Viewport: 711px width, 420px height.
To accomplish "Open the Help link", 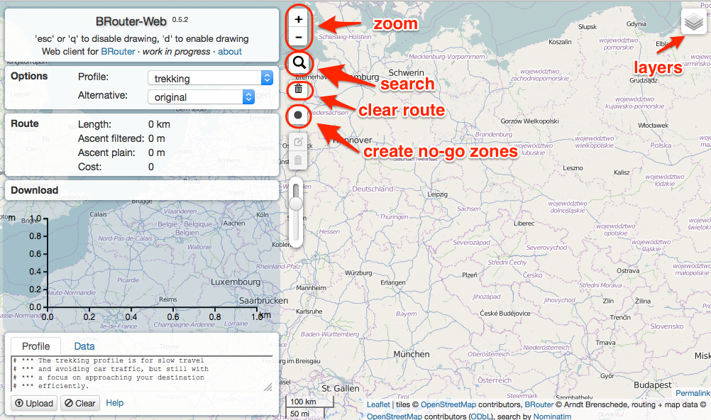I will pos(115,403).
